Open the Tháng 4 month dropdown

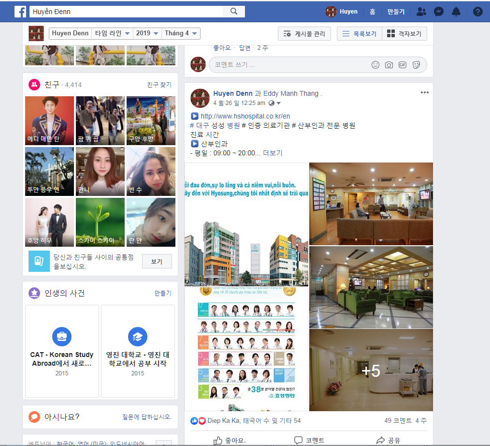(x=181, y=33)
